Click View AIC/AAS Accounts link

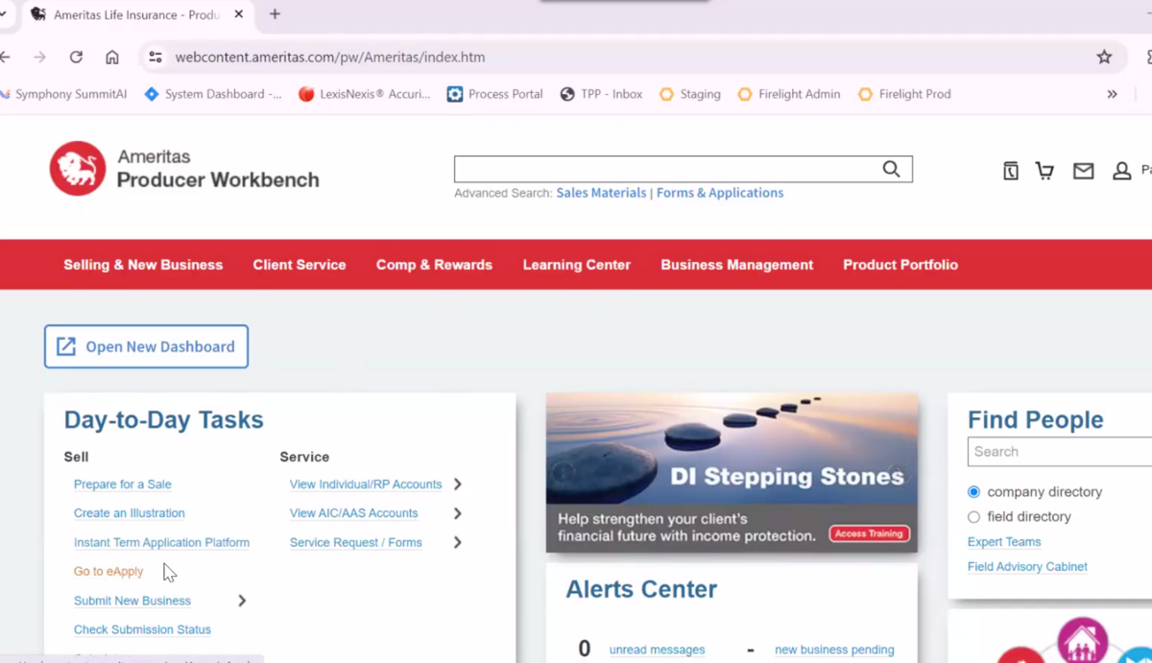[354, 513]
